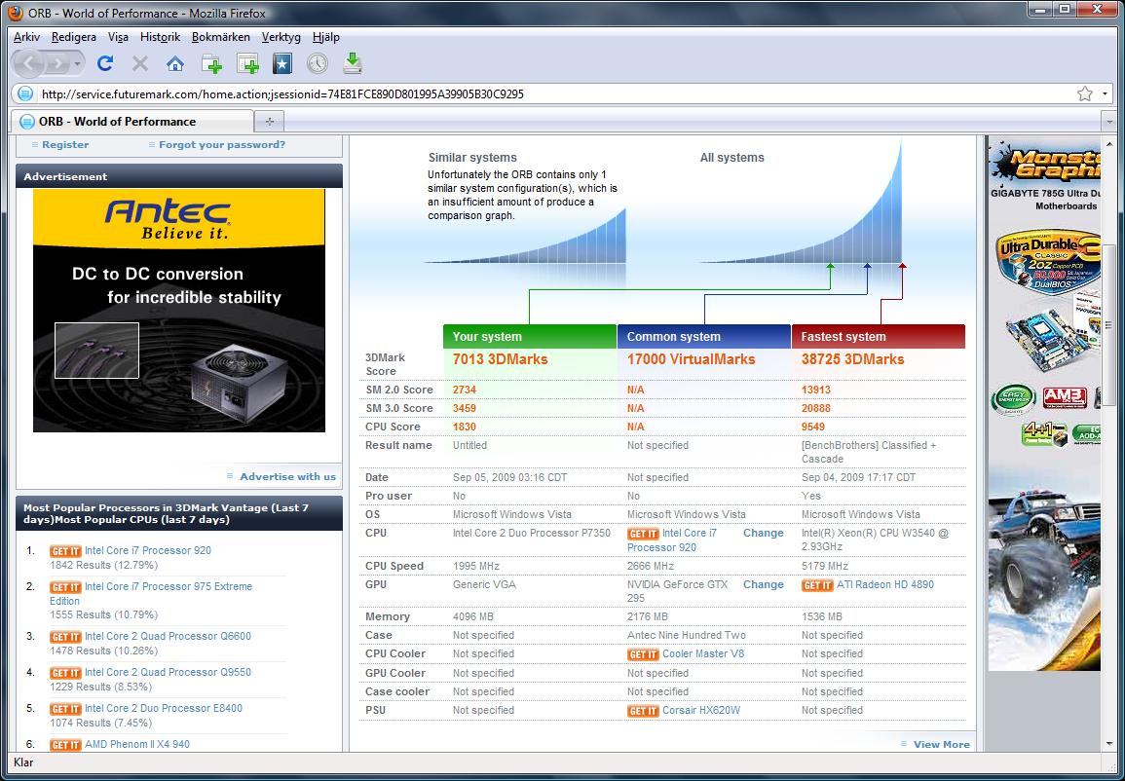Open the Redigera menu
This screenshot has height=781, width=1125.
tap(74, 37)
